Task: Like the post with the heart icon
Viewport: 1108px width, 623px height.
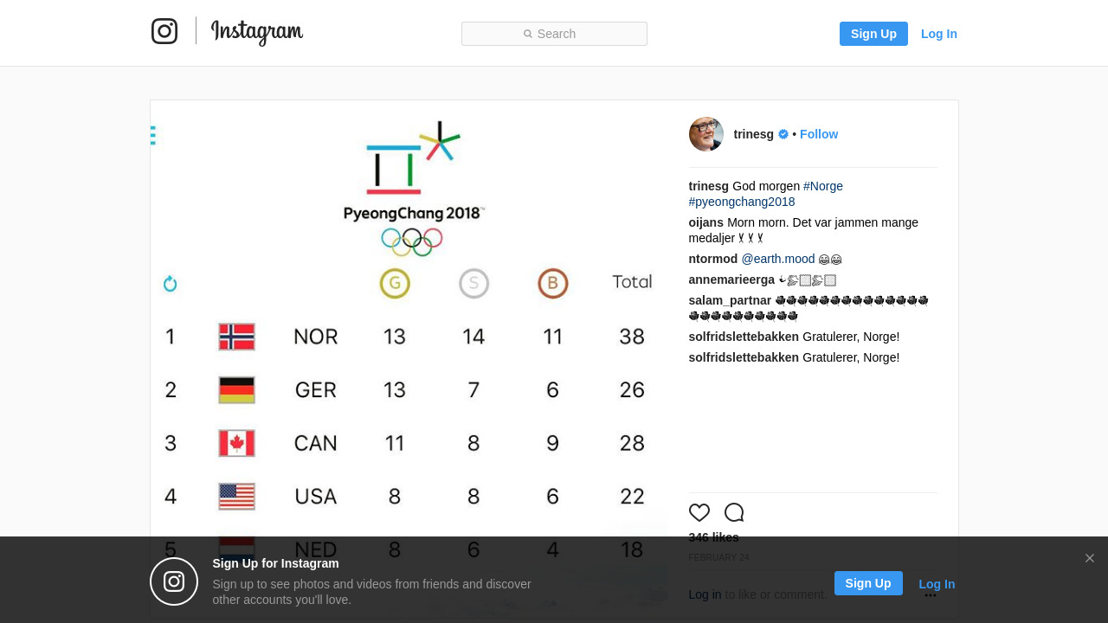Action: point(699,512)
